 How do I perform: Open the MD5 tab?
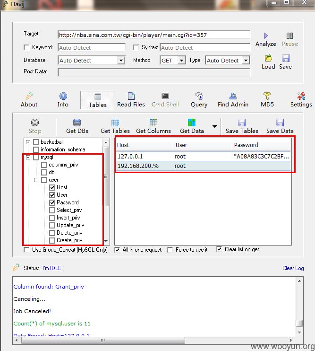coord(267,100)
